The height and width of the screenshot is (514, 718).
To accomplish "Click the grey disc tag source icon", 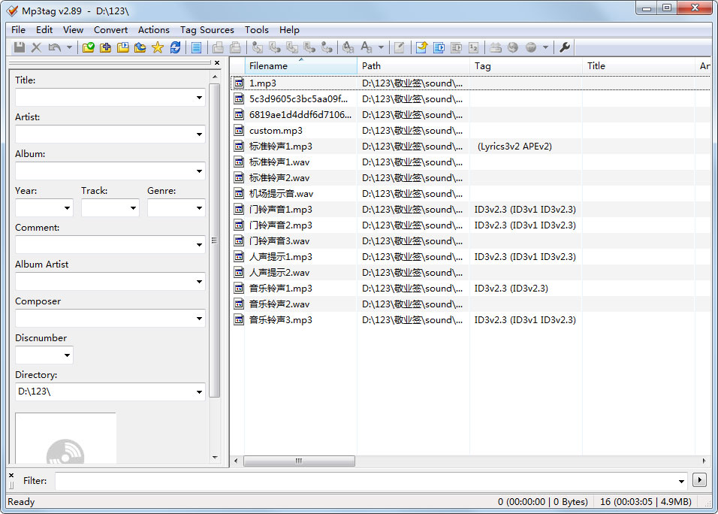I will point(531,47).
